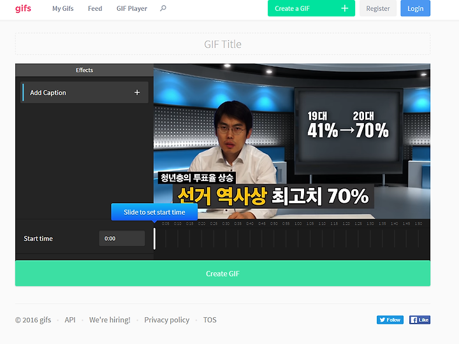Open the My Gifs menu item

tap(62, 8)
